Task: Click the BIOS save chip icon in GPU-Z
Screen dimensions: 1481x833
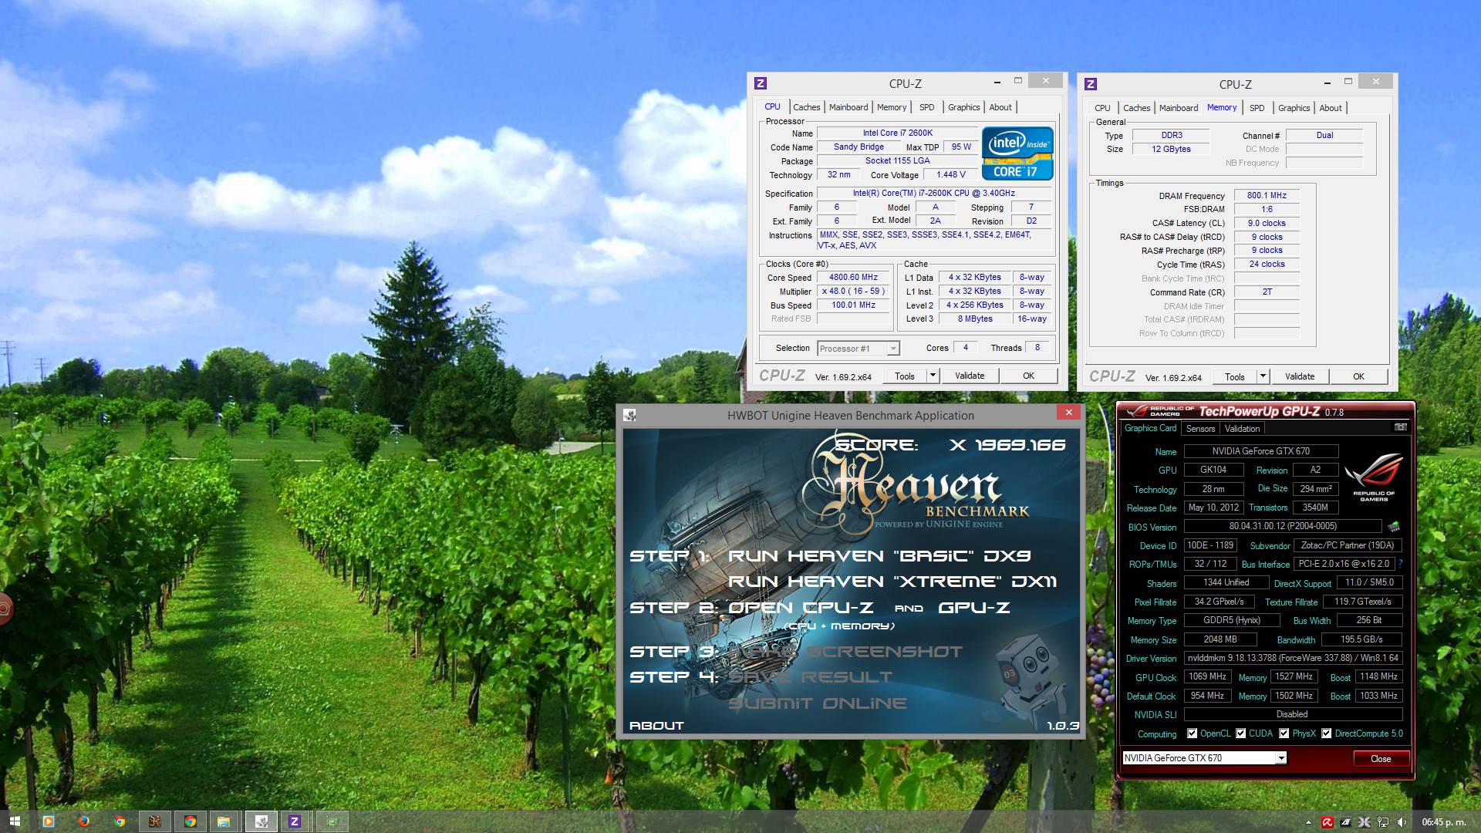Action: coord(1393,527)
